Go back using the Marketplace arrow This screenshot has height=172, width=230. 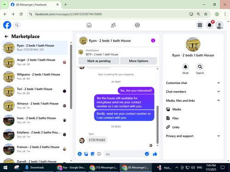tap(6, 36)
